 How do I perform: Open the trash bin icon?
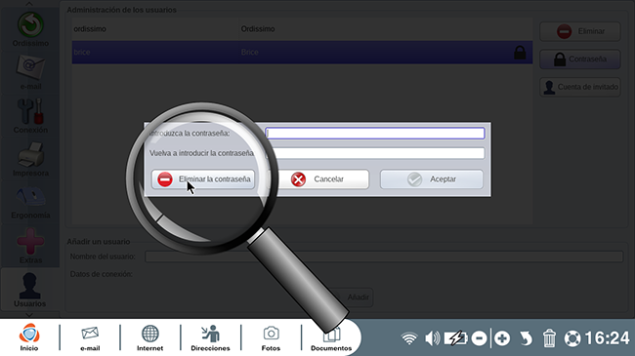coord(549,337)
